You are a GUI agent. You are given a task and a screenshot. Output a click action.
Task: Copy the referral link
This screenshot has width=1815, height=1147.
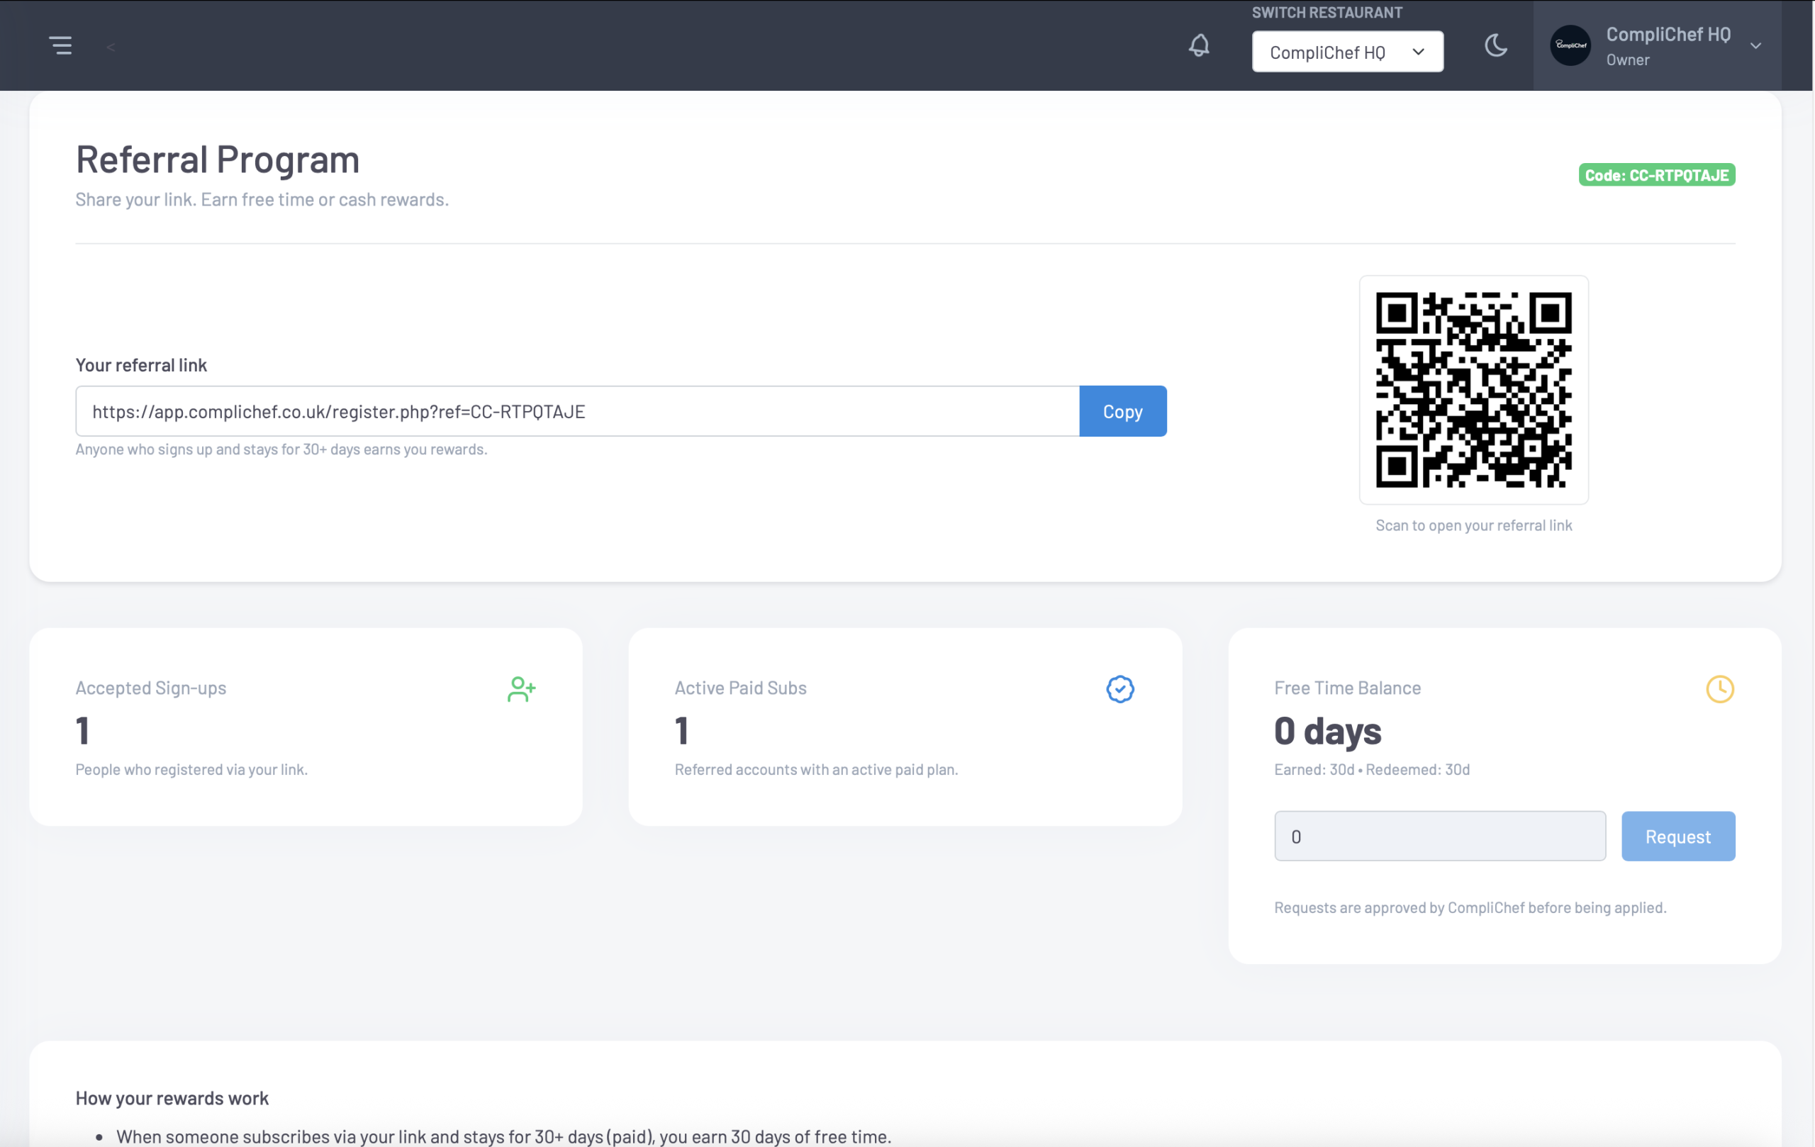pyautogui.click(x=1122, y=410)
